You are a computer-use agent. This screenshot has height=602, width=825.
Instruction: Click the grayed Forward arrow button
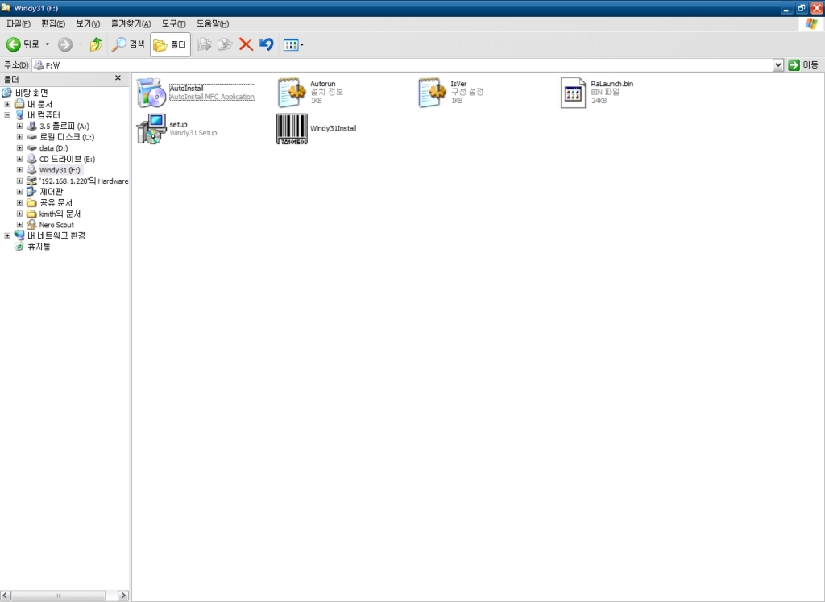coord(64,45)
